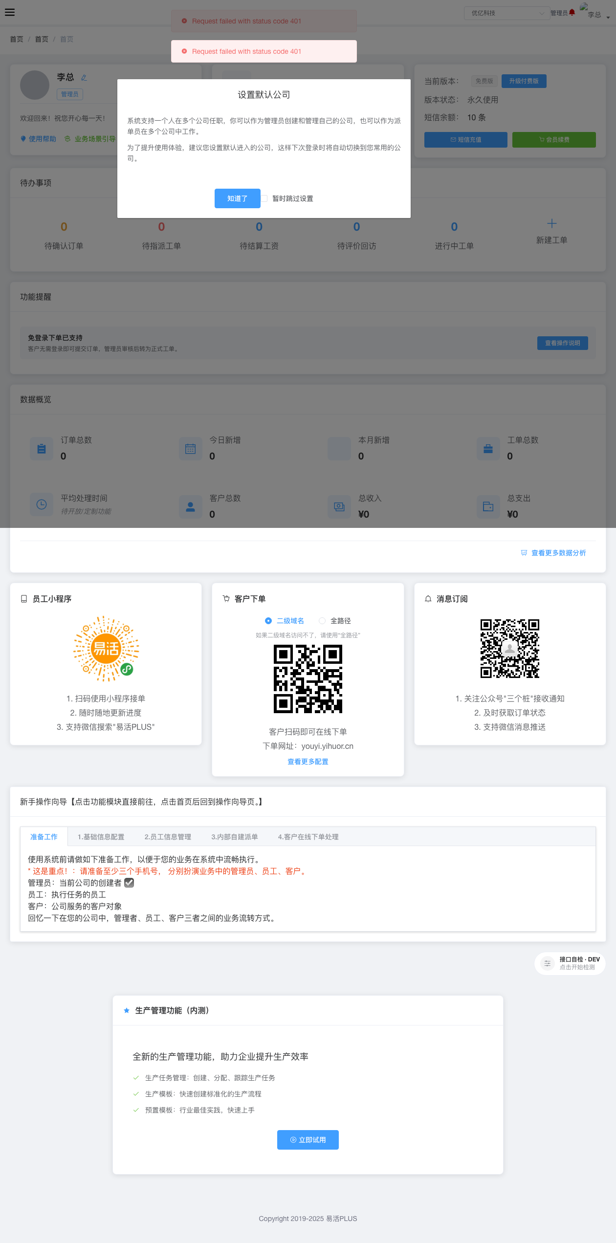The height and width of the screenshot is (1243, 616).
Task: Click the bell icon beside 消息订阅
Action: (428, 599)
